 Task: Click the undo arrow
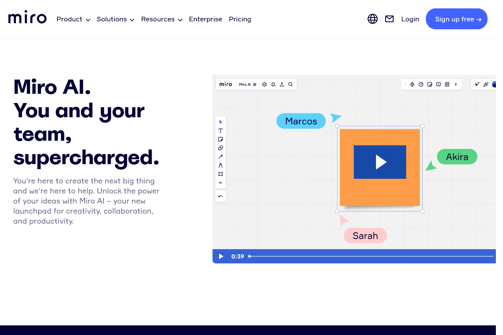click(220, 196)
